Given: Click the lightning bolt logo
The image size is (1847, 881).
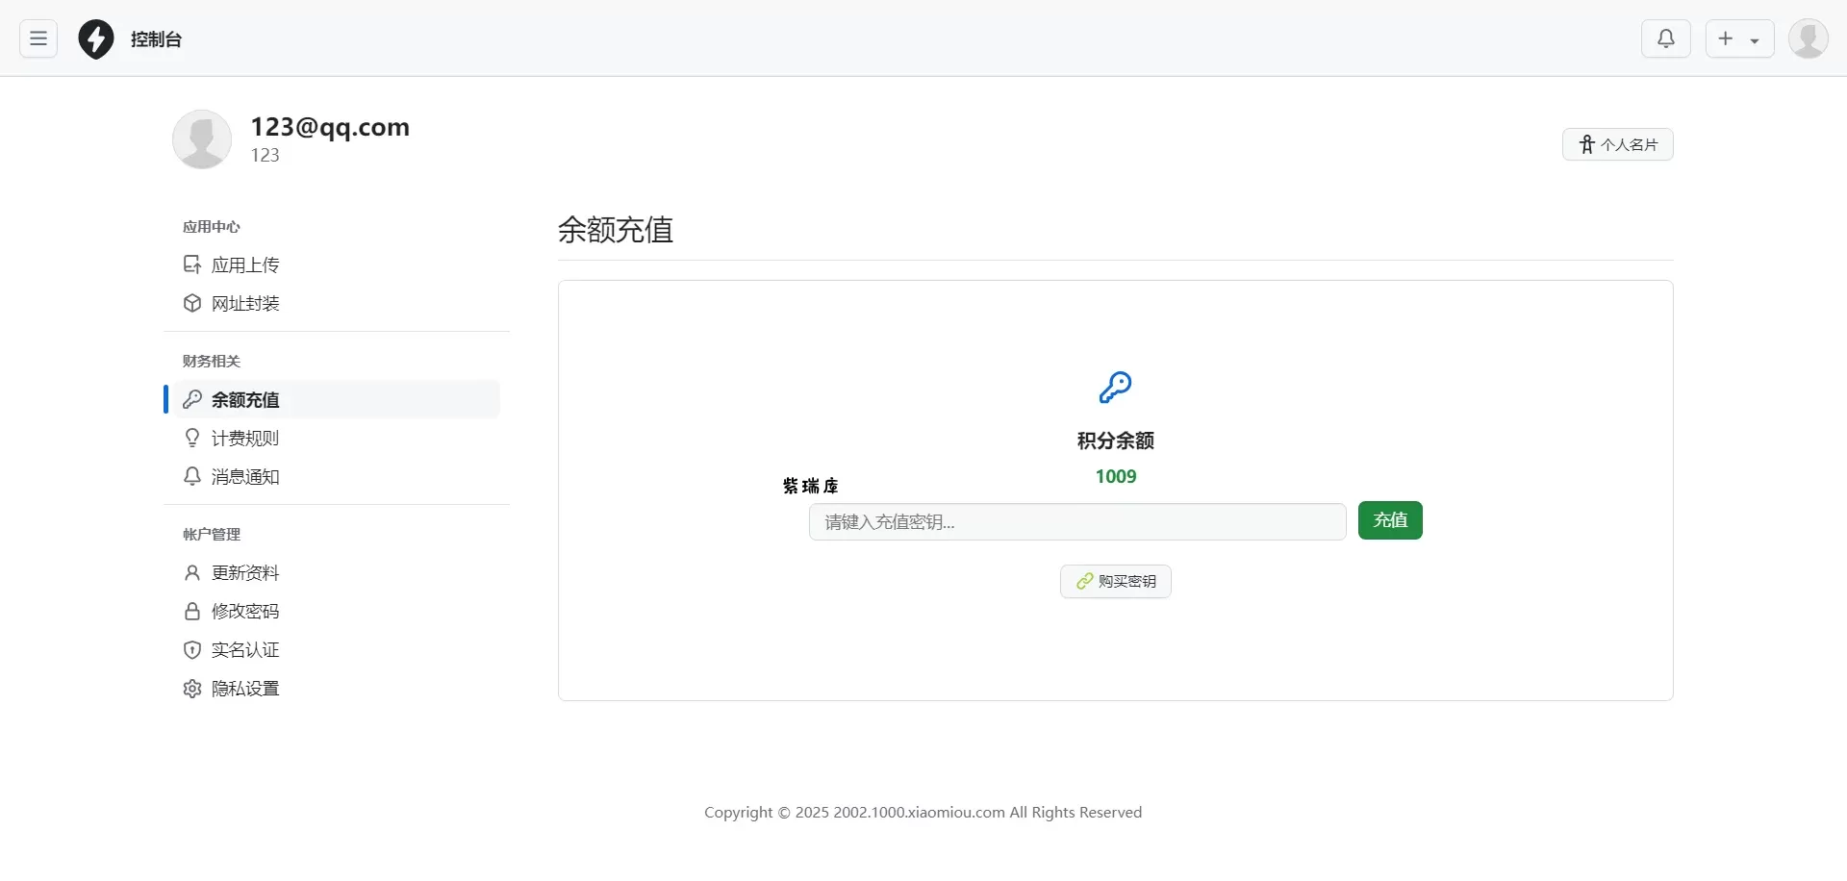Looking at the screenshot, I should tap(96, 39).
